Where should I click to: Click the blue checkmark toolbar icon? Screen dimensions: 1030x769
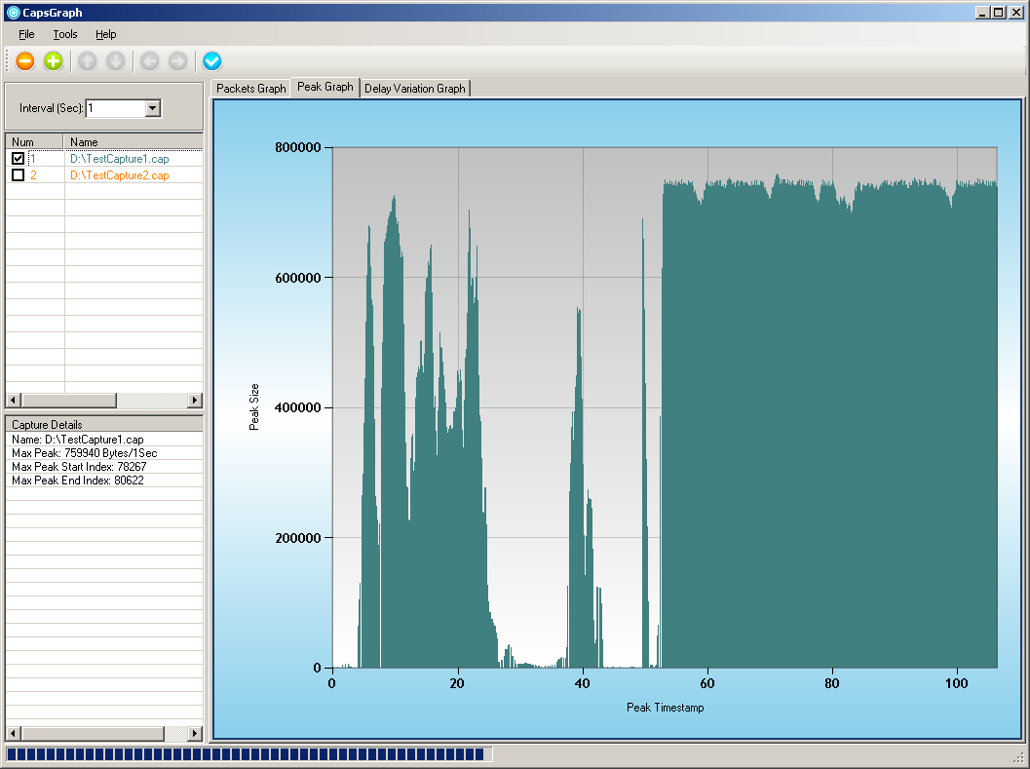tap(212, 61)
